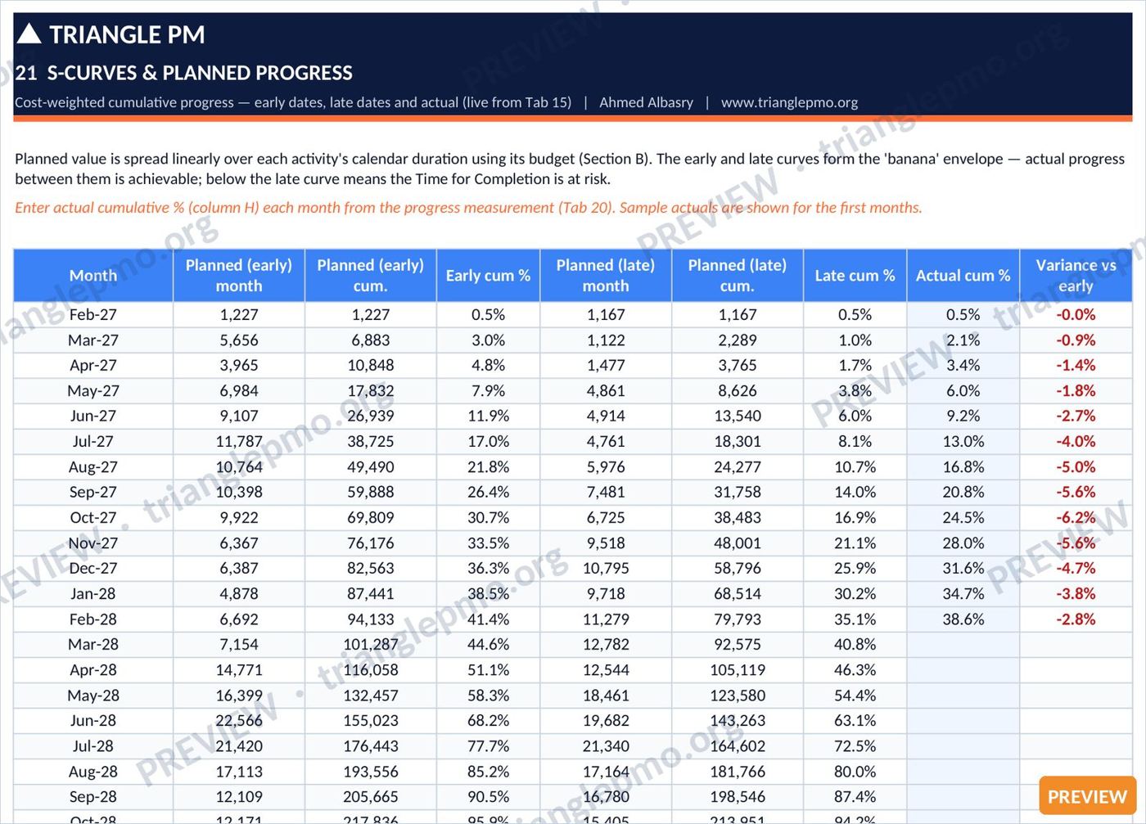
Task: Click the Jun-28 planned early value 22,566
Action: pos(239,721)
